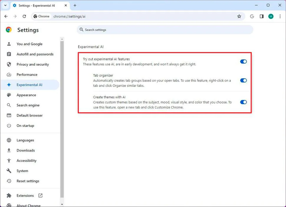Turn off the Tab organizer toggle
Screen dimensions: 286x207
point(243,80)
